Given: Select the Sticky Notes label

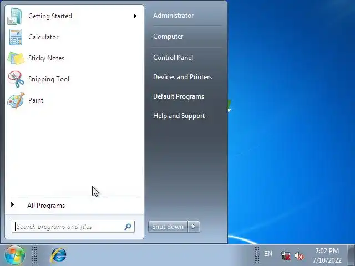Looking at the screenshot, I should click(46, 58).
